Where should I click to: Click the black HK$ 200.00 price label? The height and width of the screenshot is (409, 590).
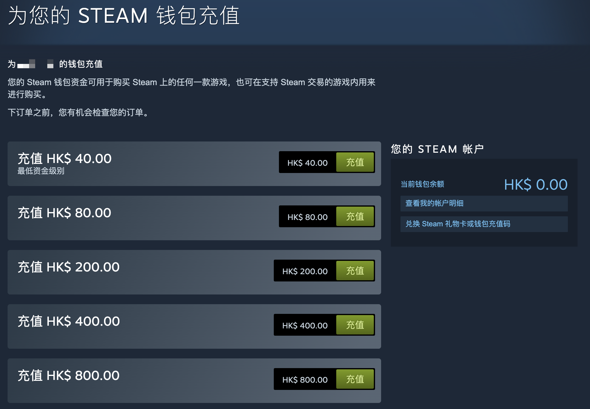pos(305,271)
